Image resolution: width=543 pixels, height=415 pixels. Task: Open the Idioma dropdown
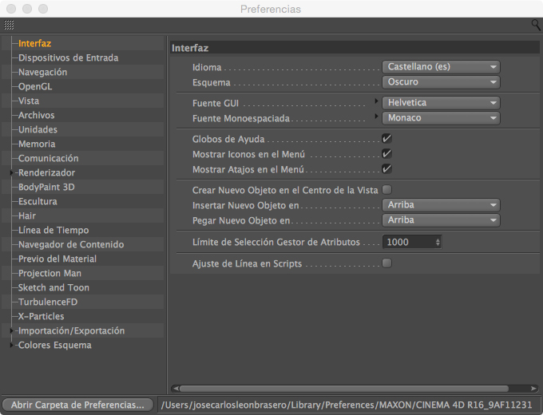tap(441, 67)
